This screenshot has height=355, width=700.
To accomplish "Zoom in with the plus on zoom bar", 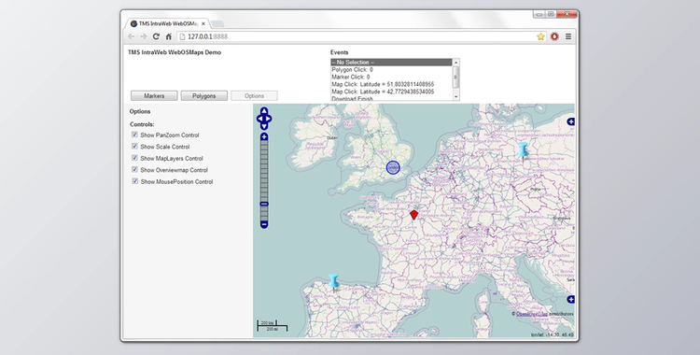I will [x=264, y=136].
